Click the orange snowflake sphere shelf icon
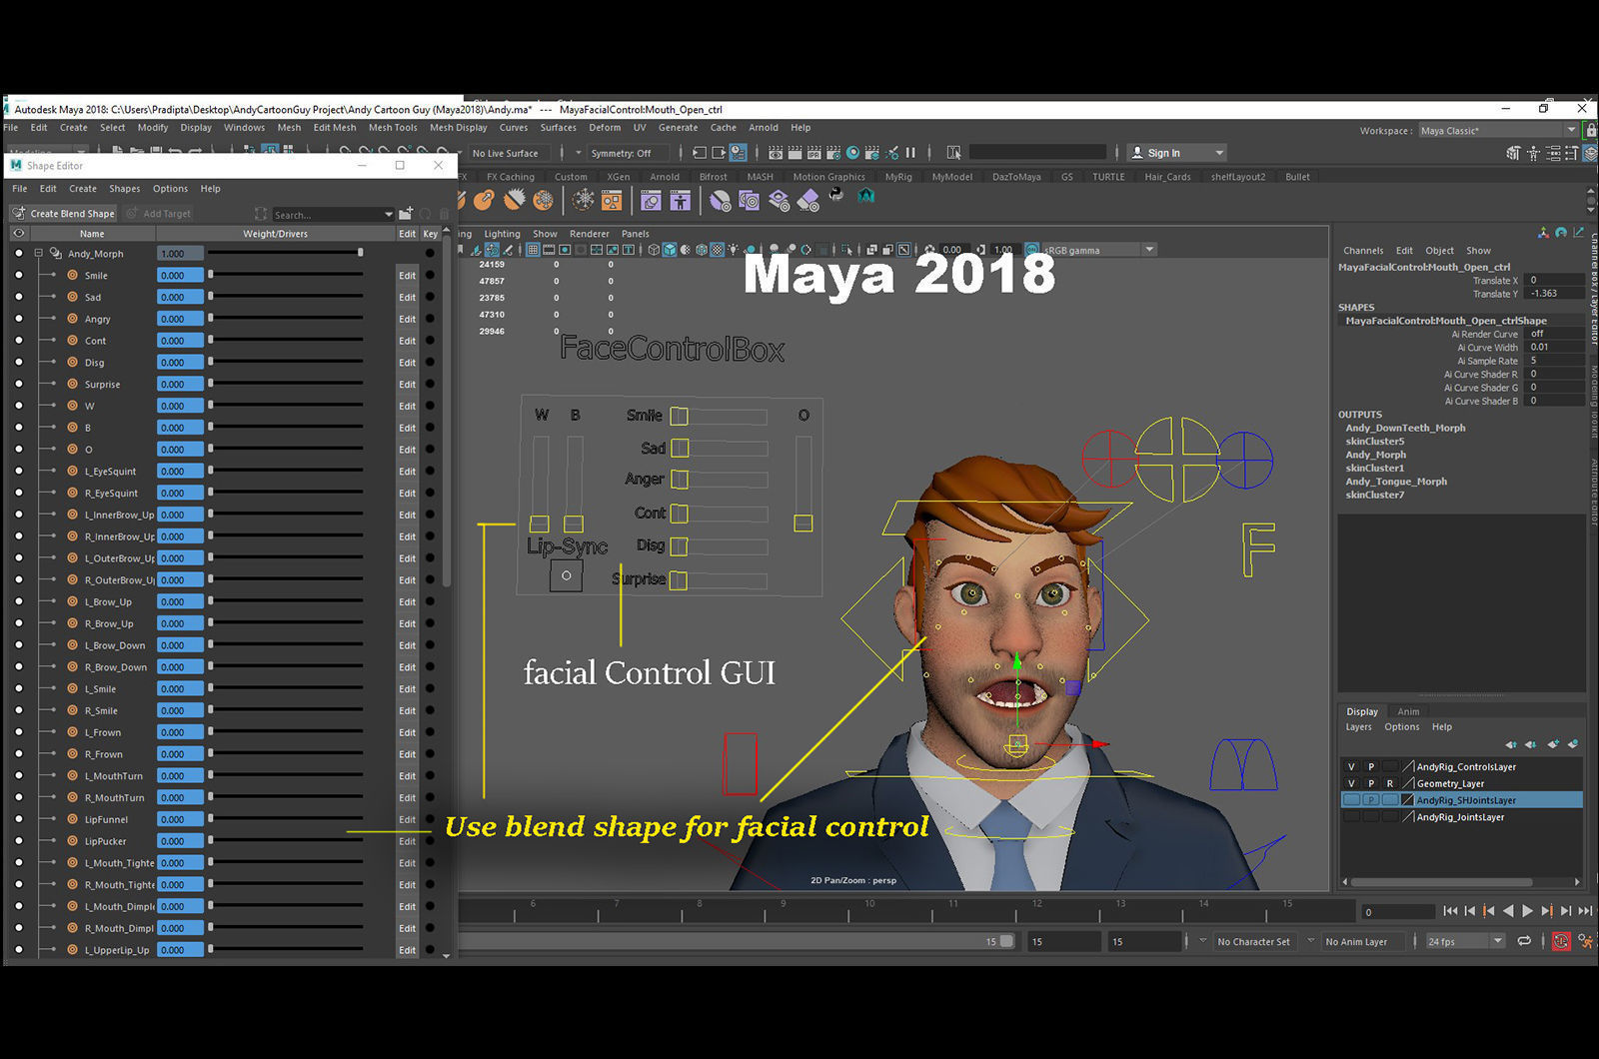 tap(543, 200)
